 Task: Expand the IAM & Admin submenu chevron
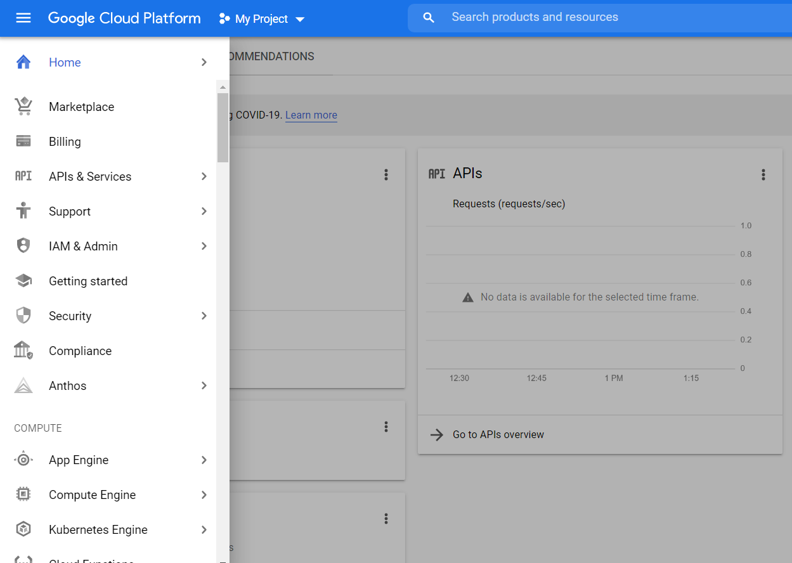(x=204, y=246)
